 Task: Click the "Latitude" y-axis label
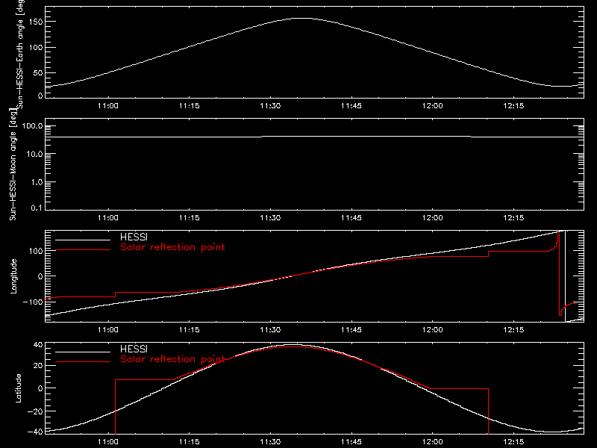(x=18, y=388)
